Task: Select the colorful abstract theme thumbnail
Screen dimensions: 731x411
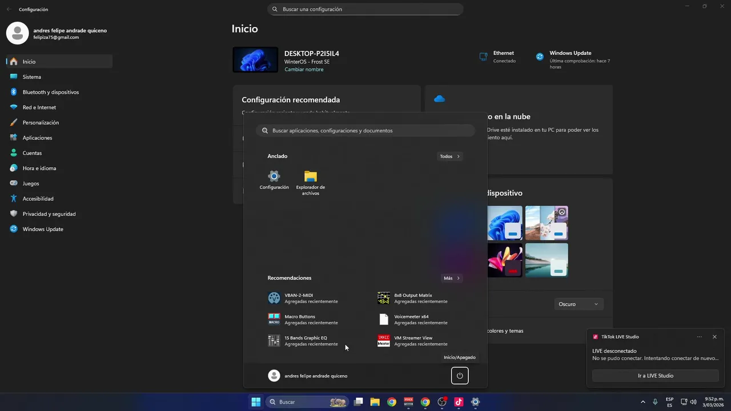Action: click(505, 260)
